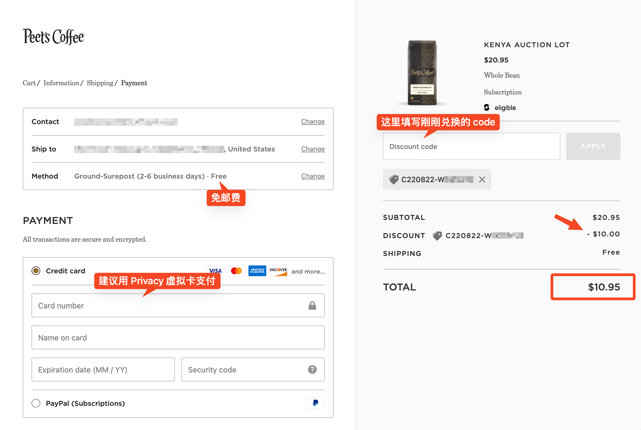This screenshot has width=641, height=430.
Task: Return to the Shipping breadcrumb step
Action: 100,83
